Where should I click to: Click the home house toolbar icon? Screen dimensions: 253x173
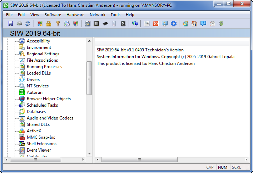coord(194,24)
